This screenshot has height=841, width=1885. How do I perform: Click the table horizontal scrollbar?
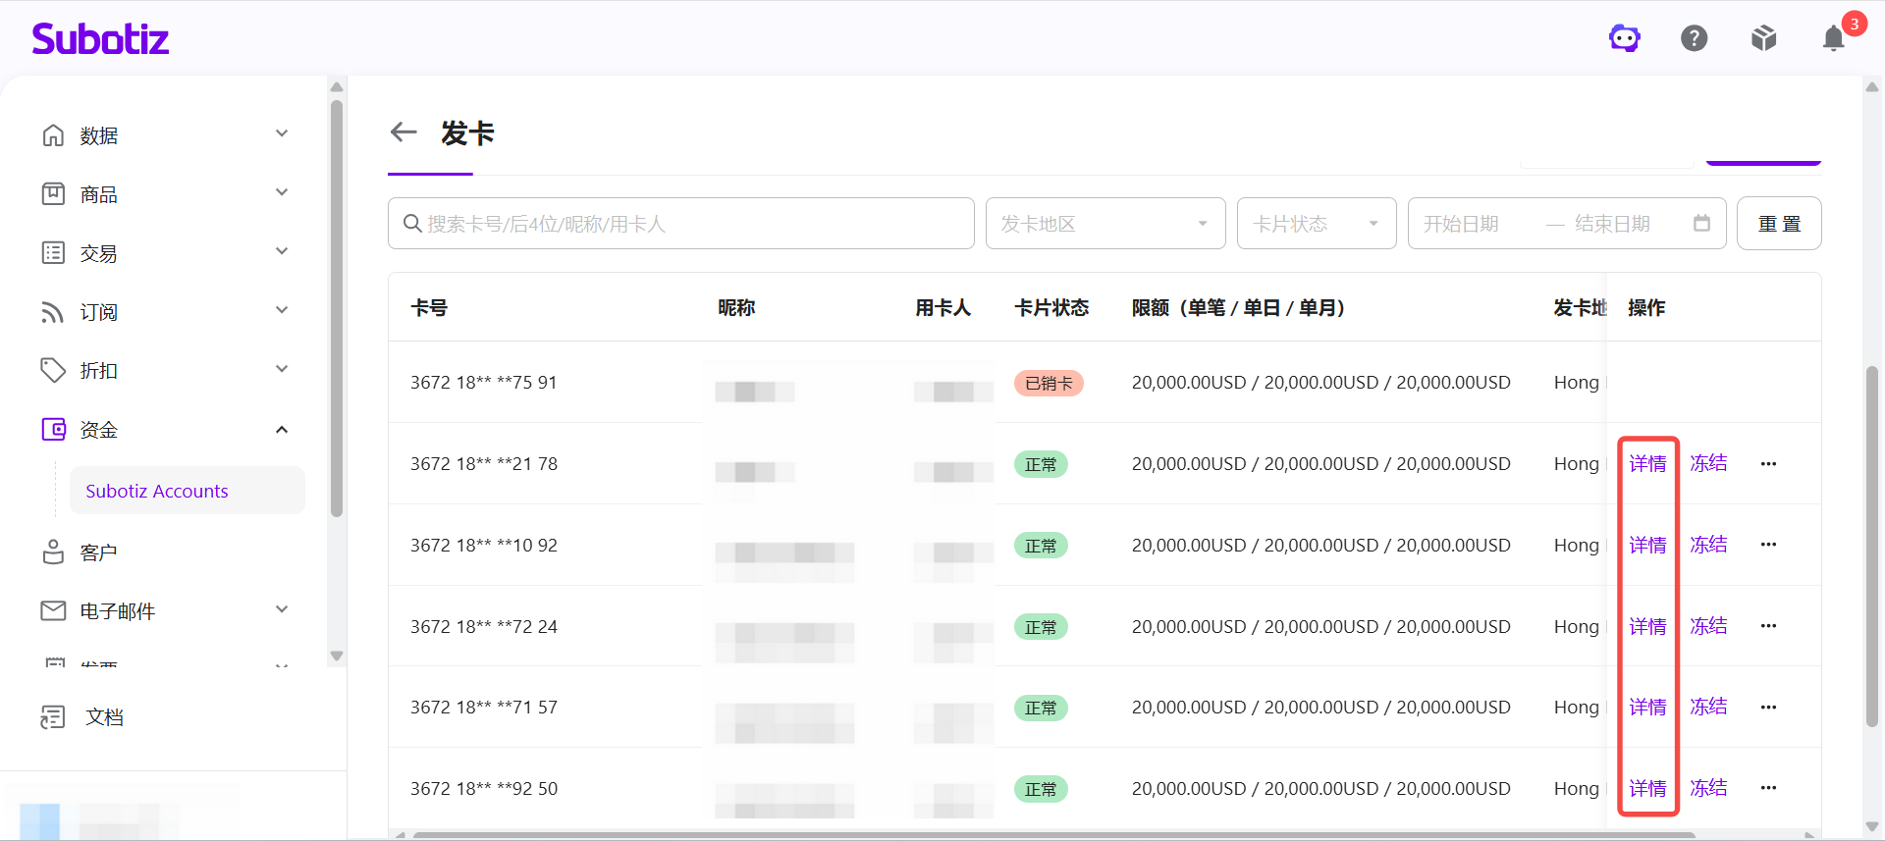pos(1053,836)
